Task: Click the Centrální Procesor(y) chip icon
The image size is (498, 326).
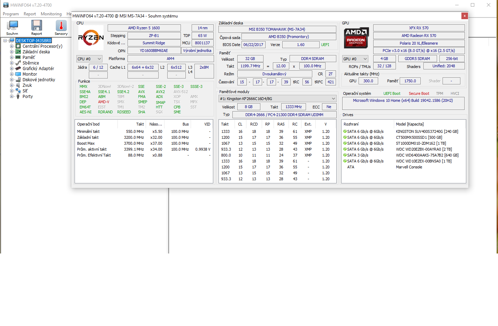Action: coord(18,46)
